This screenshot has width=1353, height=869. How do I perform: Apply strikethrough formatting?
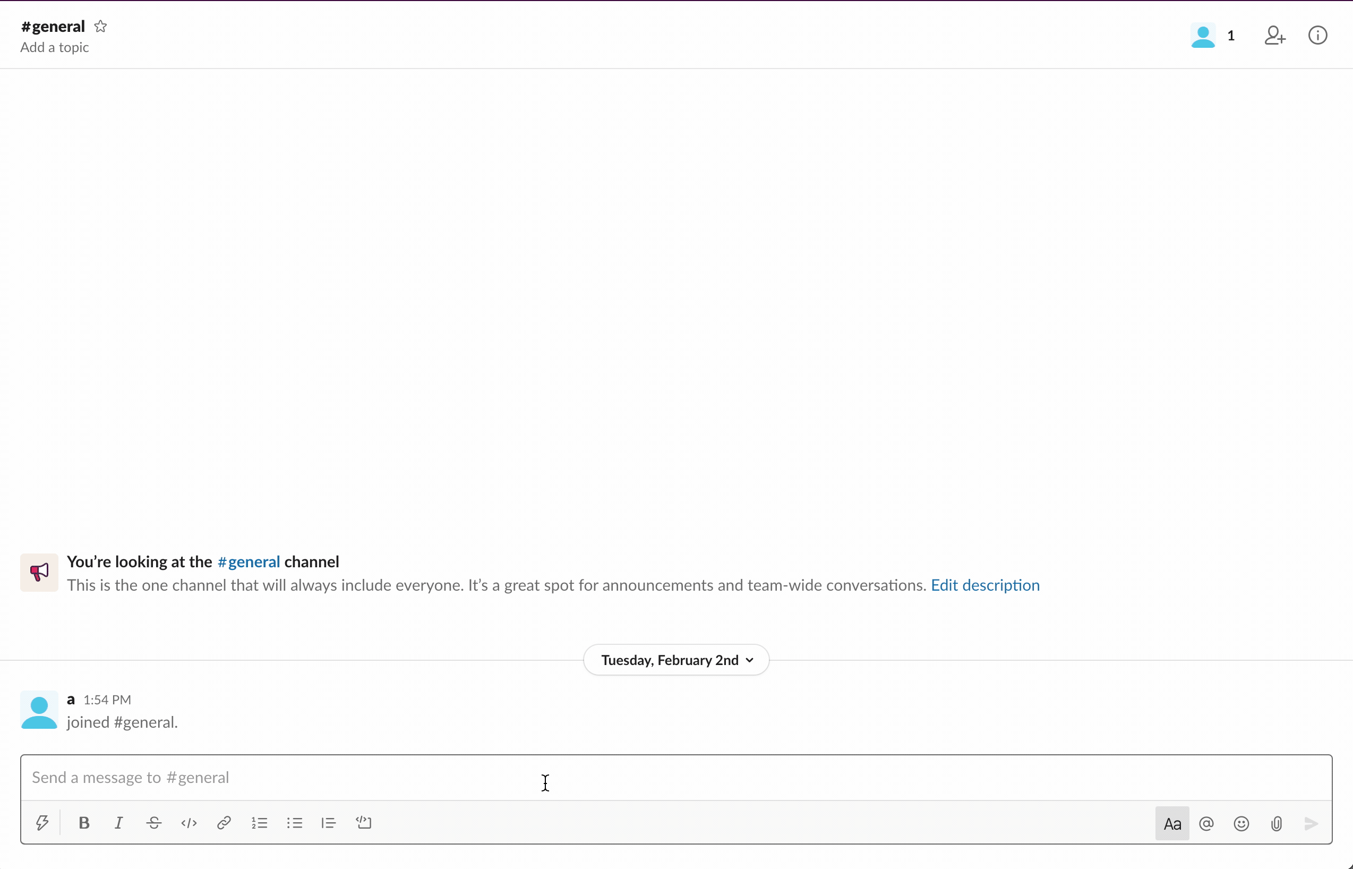point(154,823)
